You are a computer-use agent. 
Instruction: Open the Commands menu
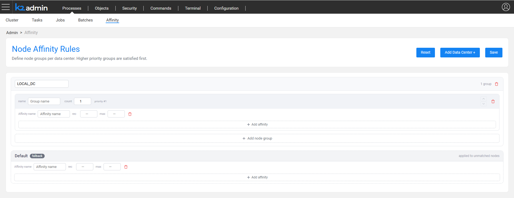coord(161,8)
